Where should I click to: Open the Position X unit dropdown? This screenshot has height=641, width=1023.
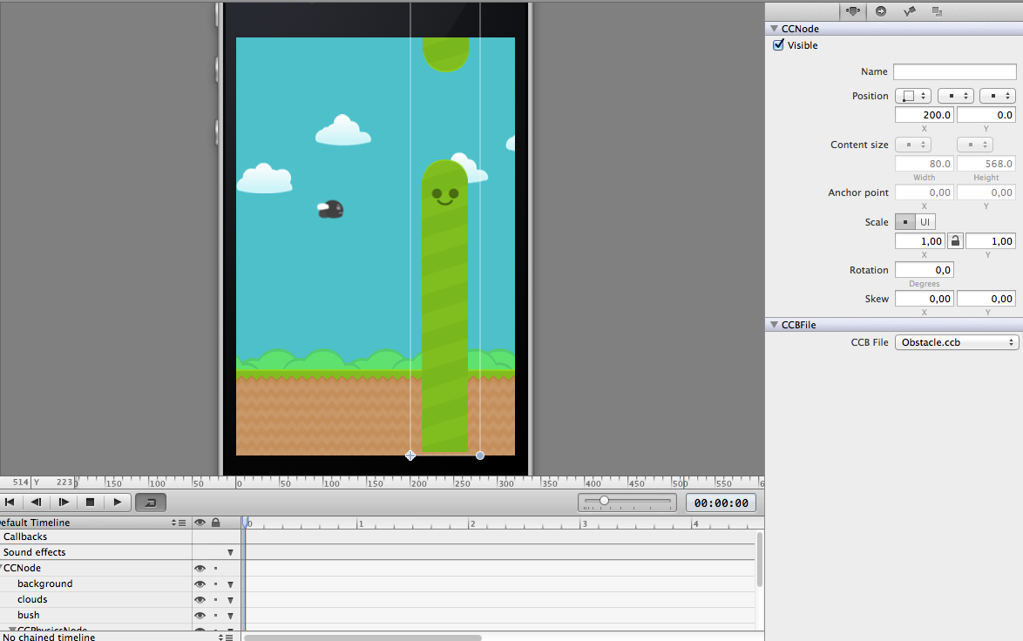tap(956, 96)
